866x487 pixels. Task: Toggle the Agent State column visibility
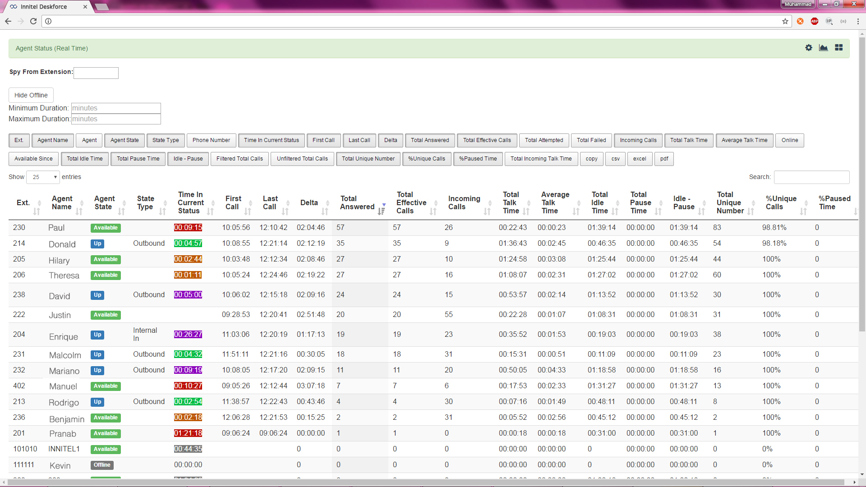pyautogui.click(x=124, y=140)
